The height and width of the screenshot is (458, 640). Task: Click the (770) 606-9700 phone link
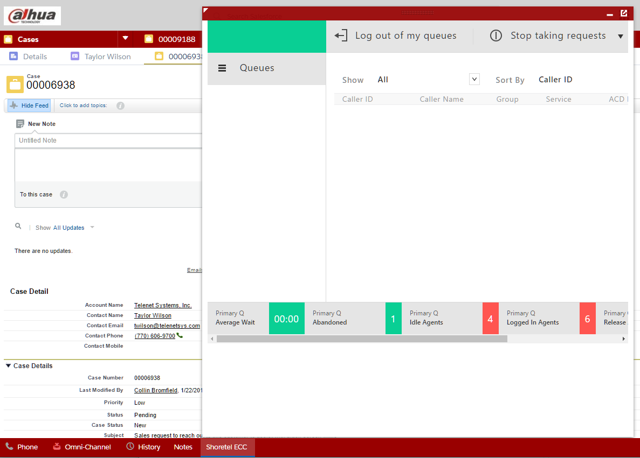[155, 336]
